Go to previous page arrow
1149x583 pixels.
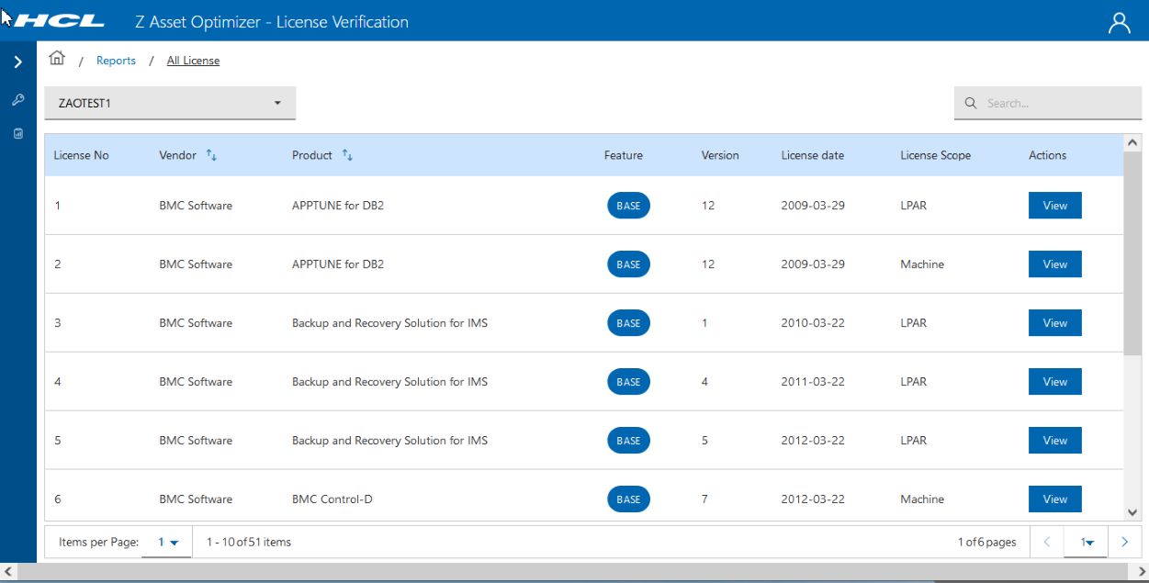pos(1047,543)
